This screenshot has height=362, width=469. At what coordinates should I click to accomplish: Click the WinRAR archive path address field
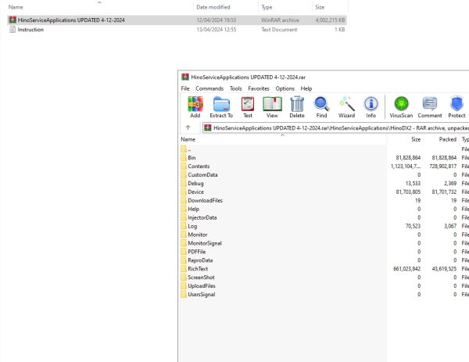pyautogui.click(x=335, y=128)
